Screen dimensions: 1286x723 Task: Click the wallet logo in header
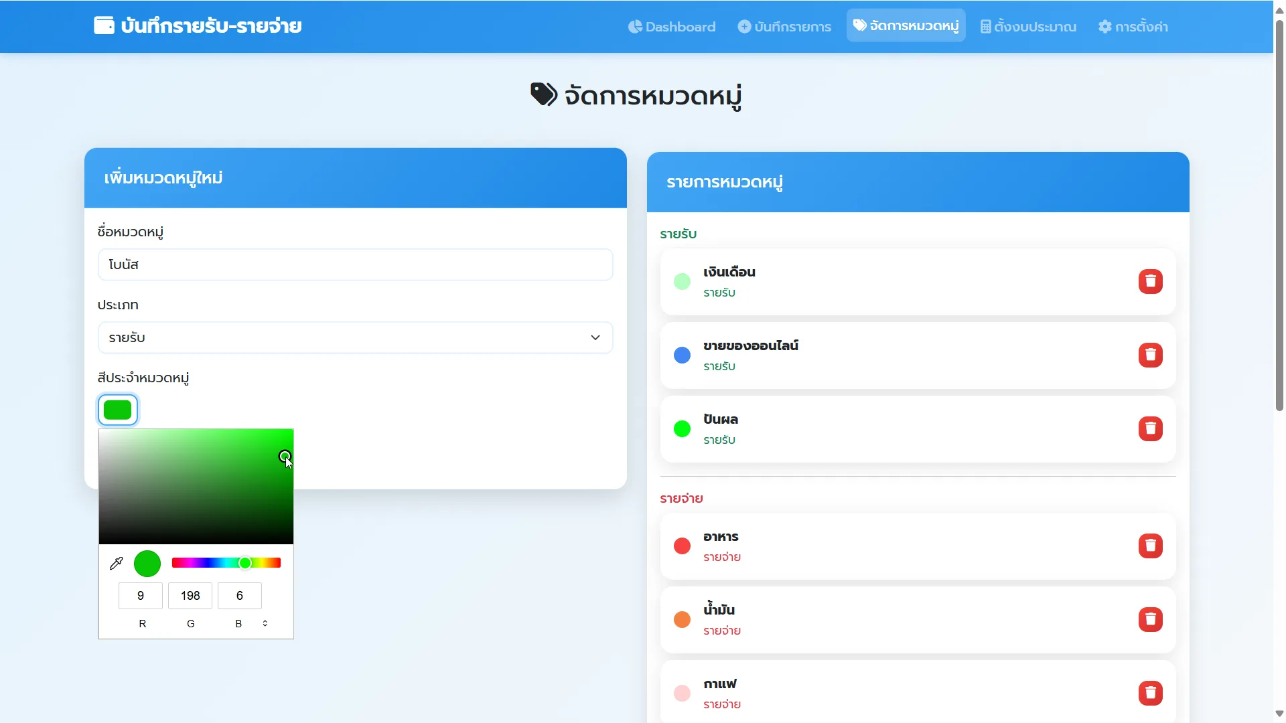pos(104,25)
